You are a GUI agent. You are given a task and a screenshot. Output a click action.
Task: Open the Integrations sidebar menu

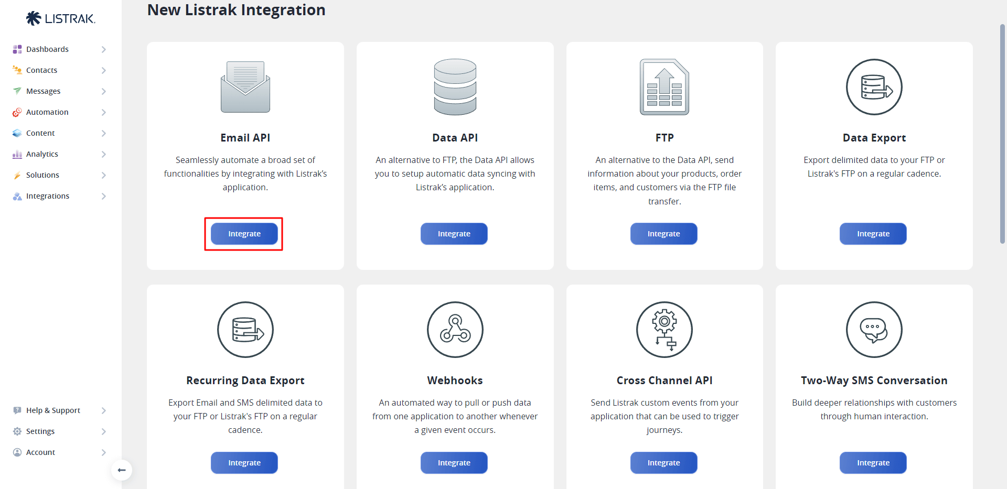[x=48, y=196]
